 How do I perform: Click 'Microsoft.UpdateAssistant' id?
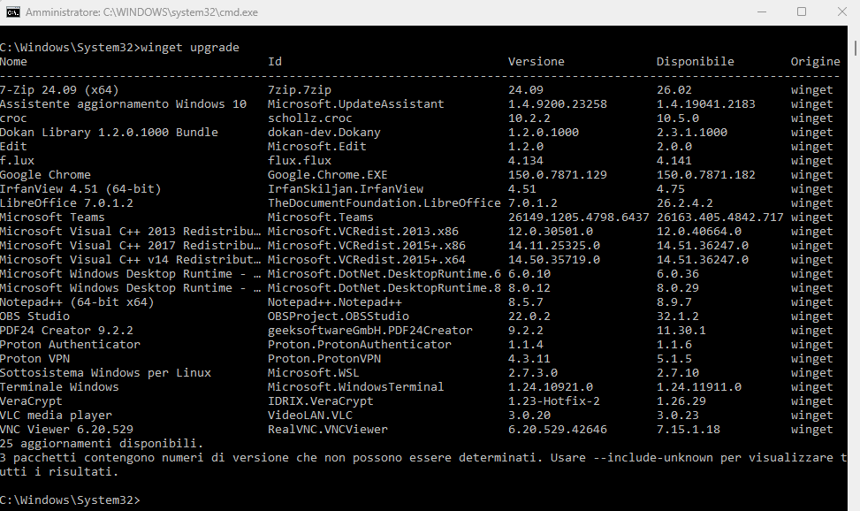[x=356, y=103]
